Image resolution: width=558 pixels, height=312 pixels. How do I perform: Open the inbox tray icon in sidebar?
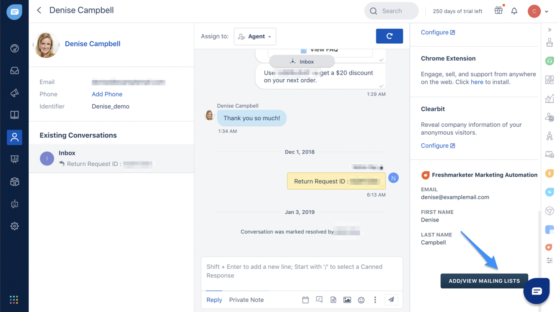pyautogui.click(x=14, y=70)
